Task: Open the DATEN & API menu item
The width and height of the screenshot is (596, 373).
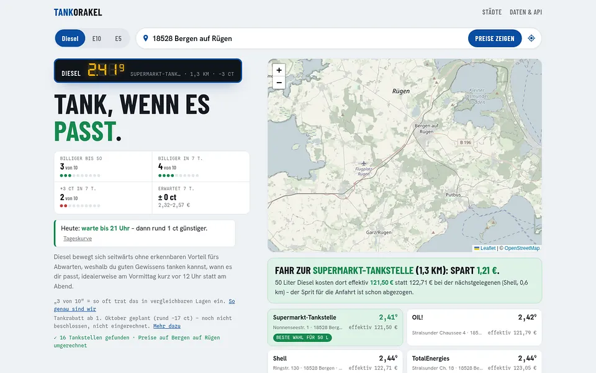Action: [x=526, y=12]
